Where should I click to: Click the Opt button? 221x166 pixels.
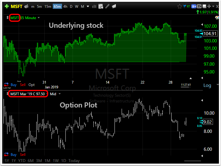32,85
